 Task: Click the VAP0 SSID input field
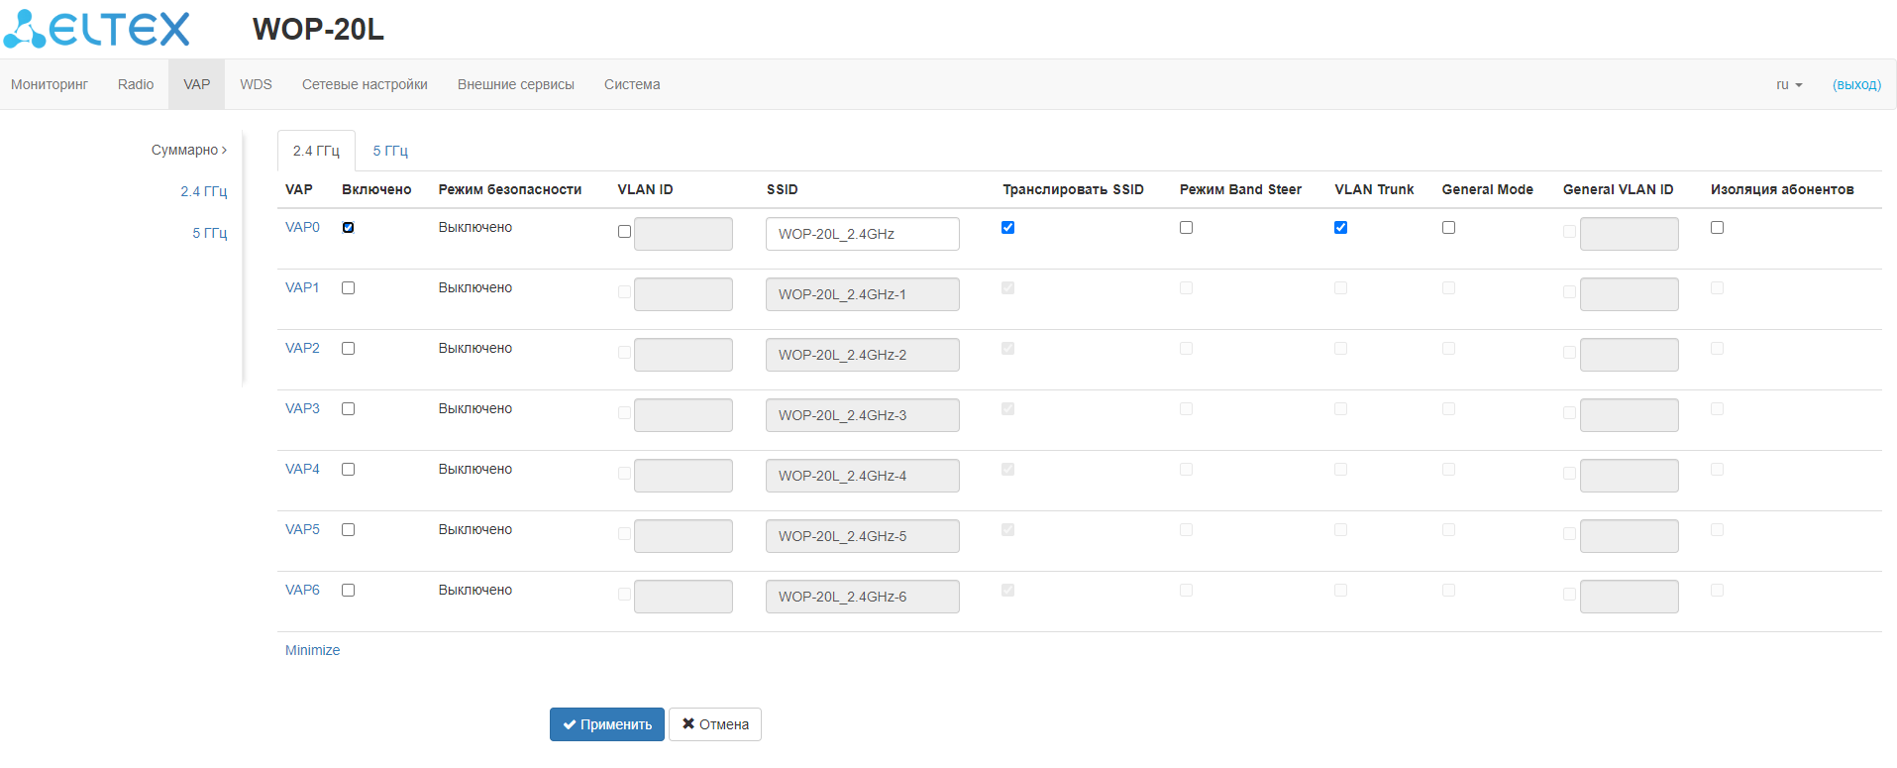click(x=862, y=234)
